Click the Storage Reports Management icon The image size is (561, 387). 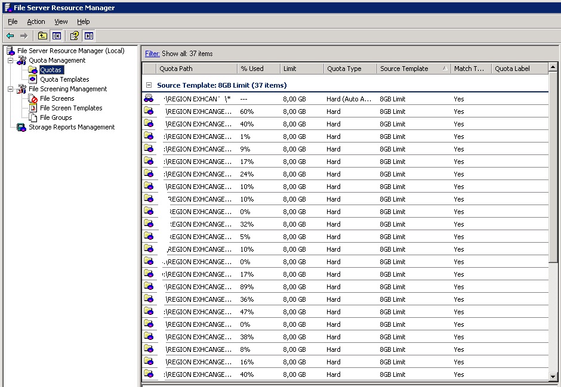21,127
